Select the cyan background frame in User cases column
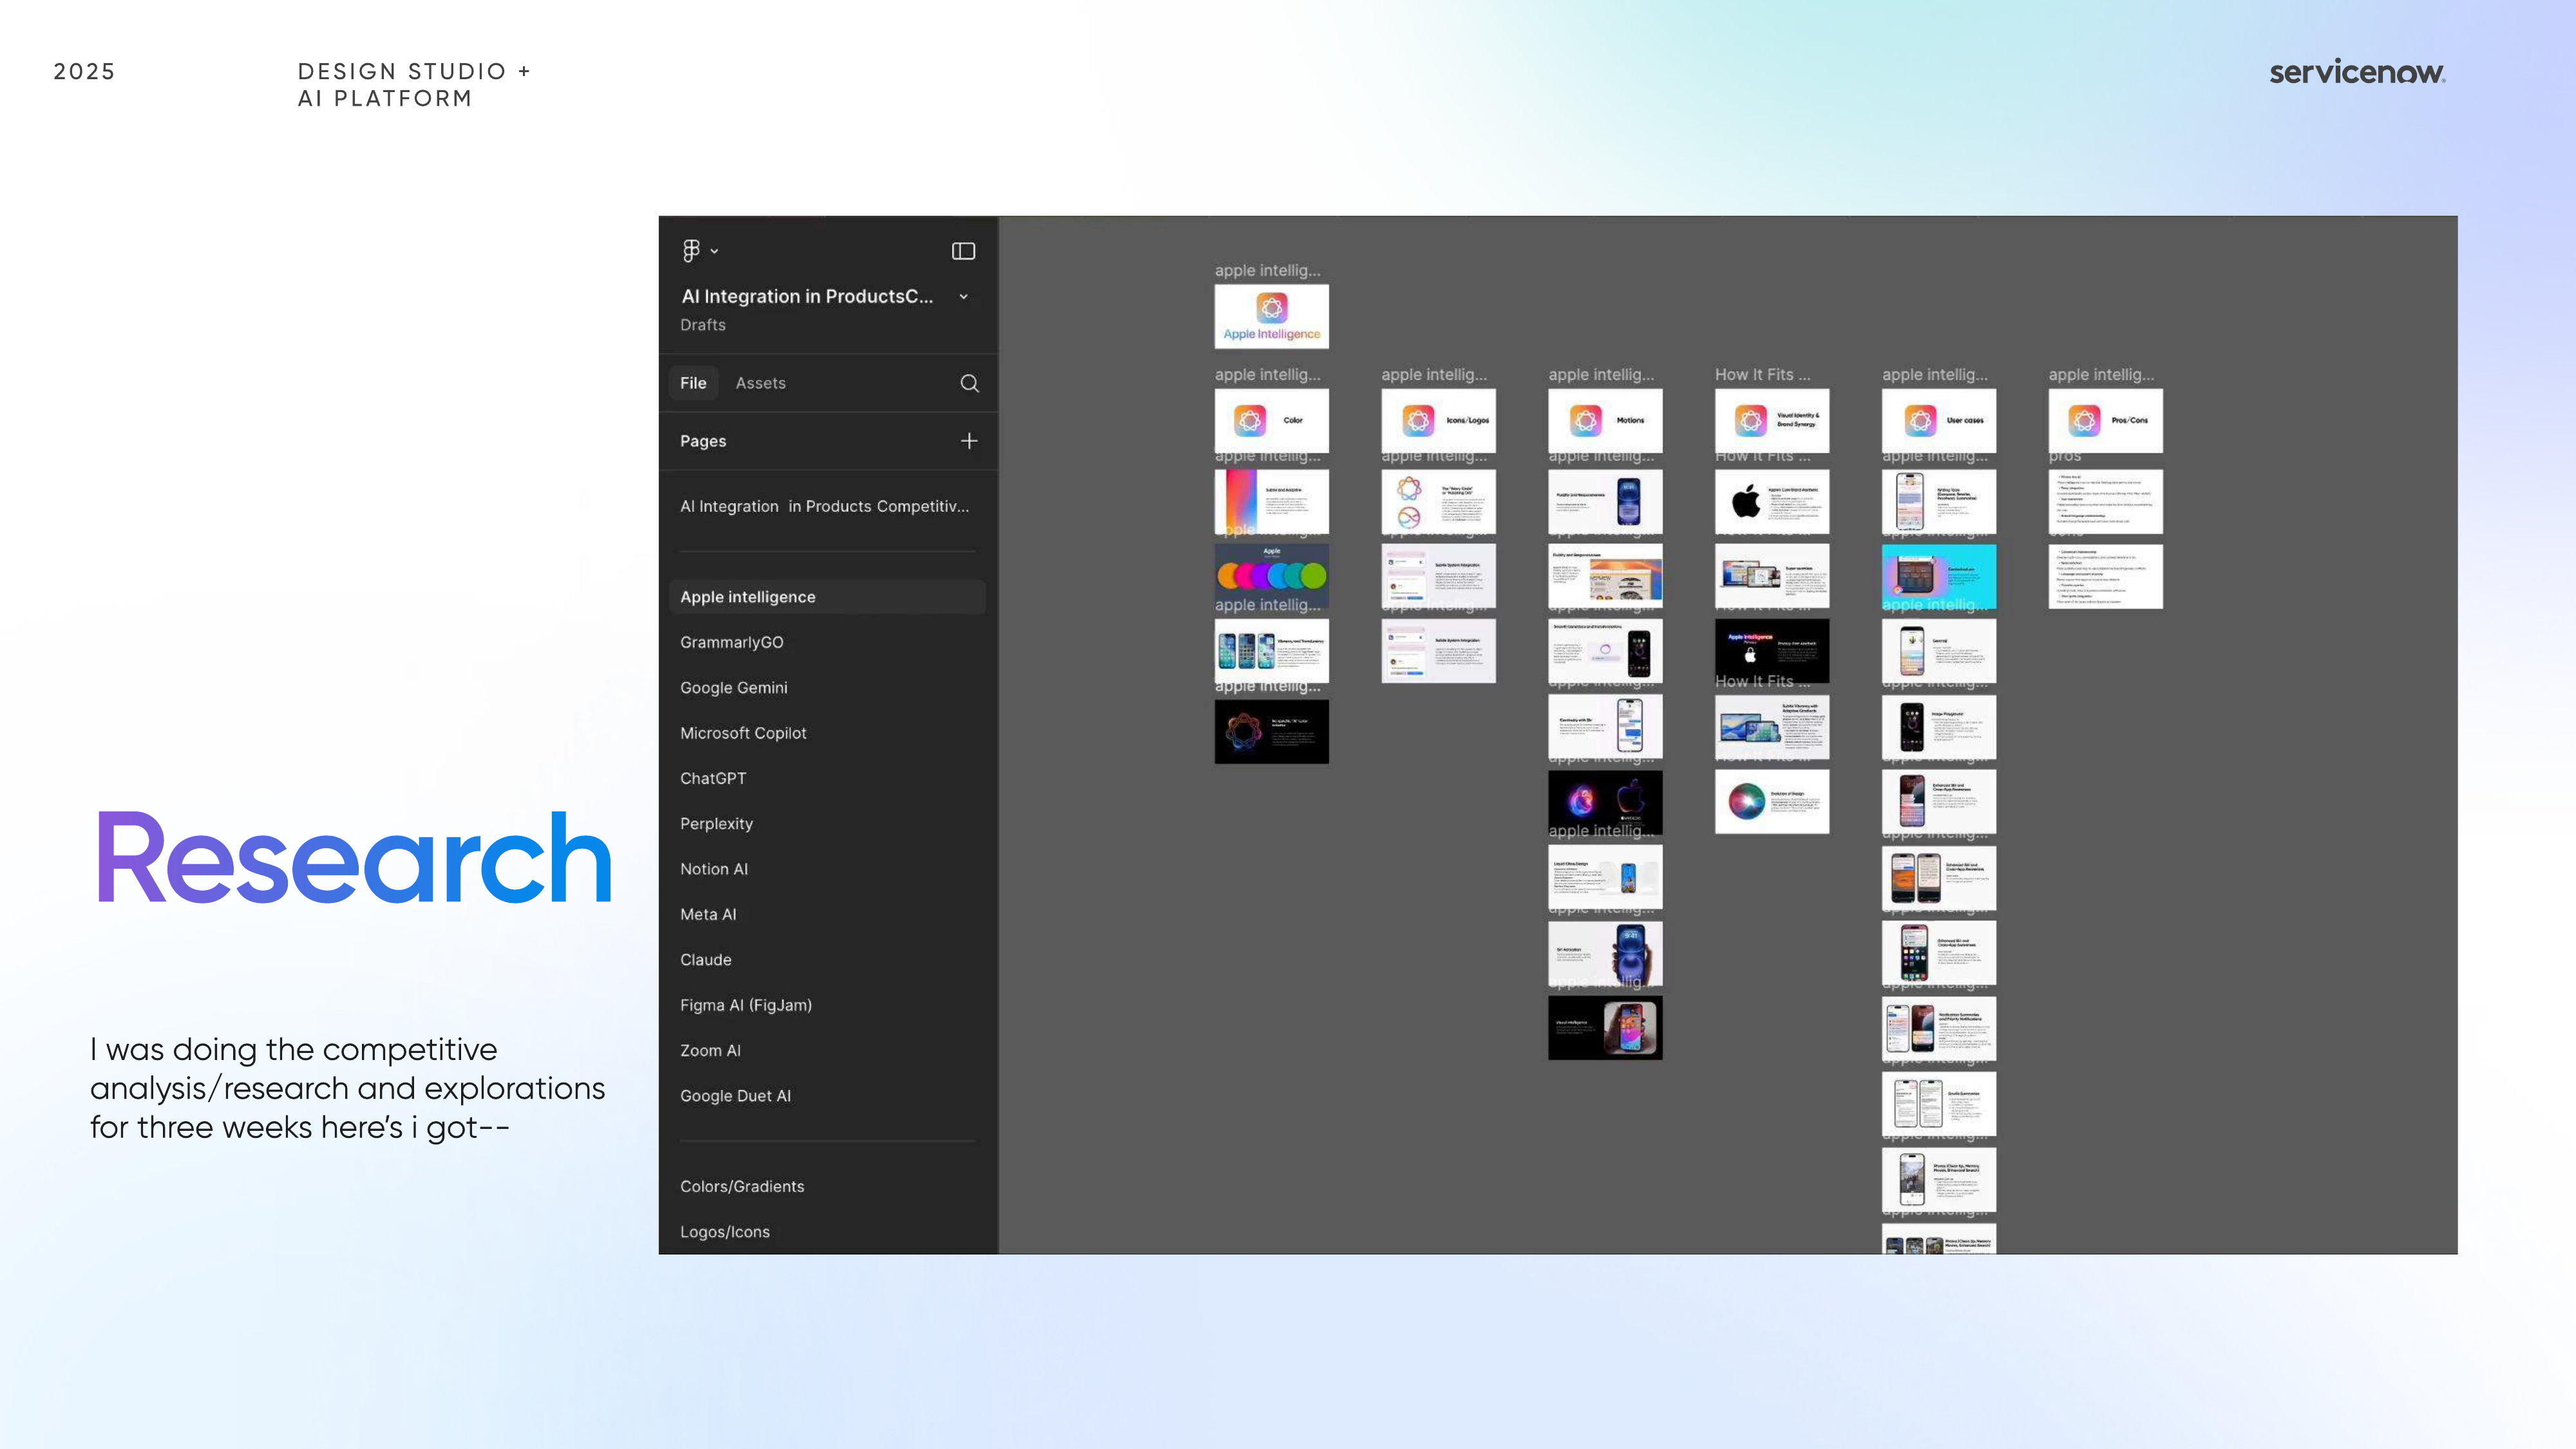 click(1938, 576)
